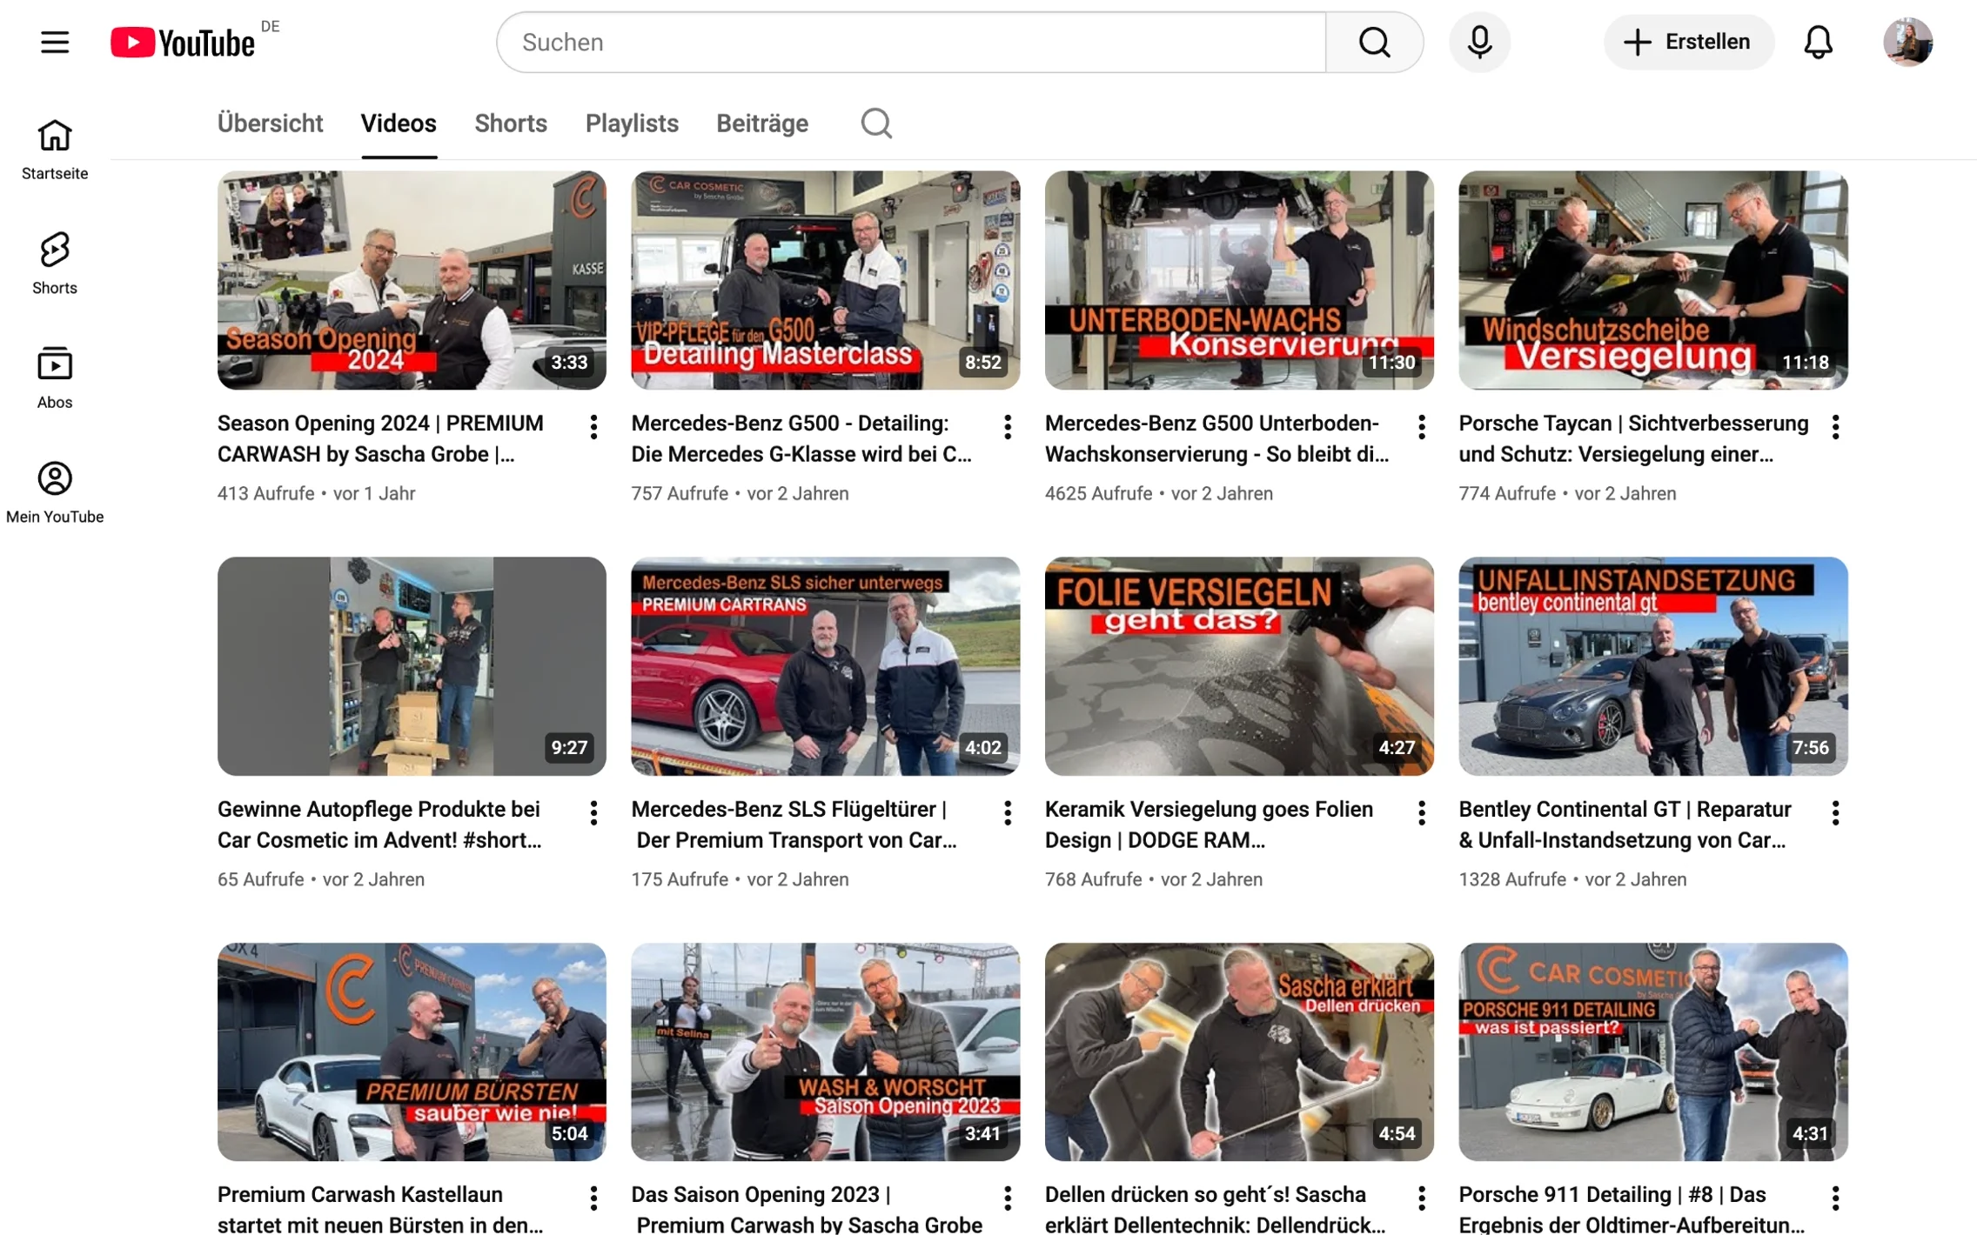Click the YouTube logo
The image size is (1977, 1235).
pos(183,42)
